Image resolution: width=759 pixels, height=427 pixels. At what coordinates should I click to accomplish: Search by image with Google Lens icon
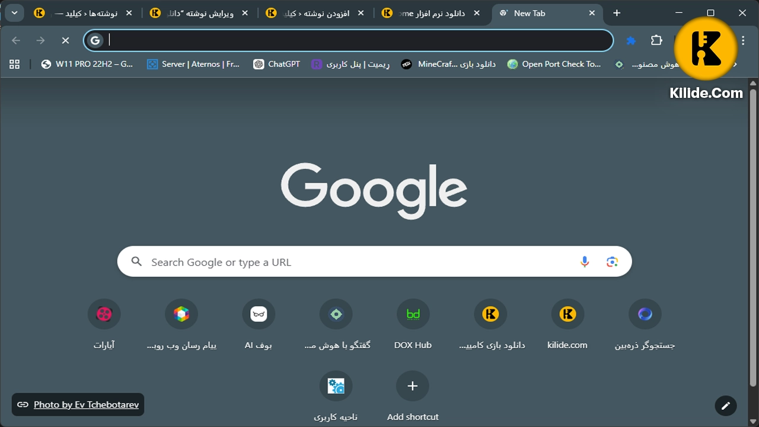point(612,262)
